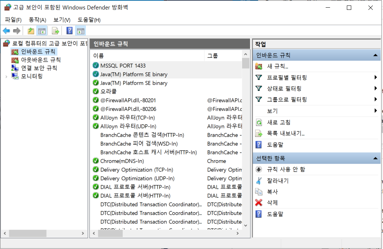Collapse the 선택한 항목 actions section
This screenshot has height=249, width=383.
pos(375,158)
